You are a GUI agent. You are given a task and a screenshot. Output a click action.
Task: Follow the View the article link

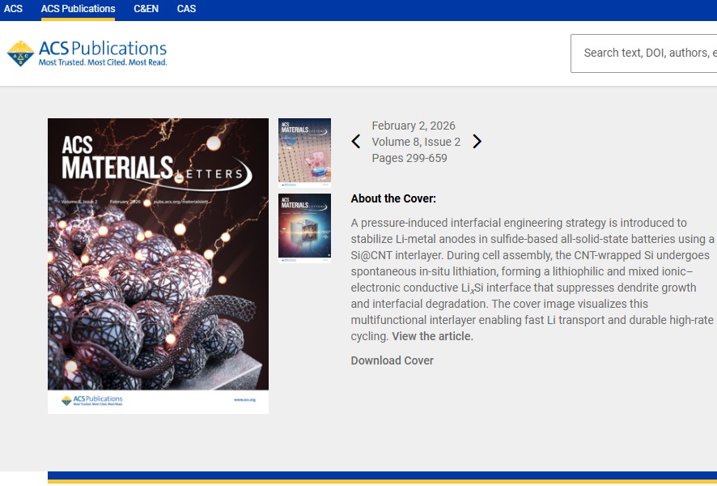(x=433, y=336)
